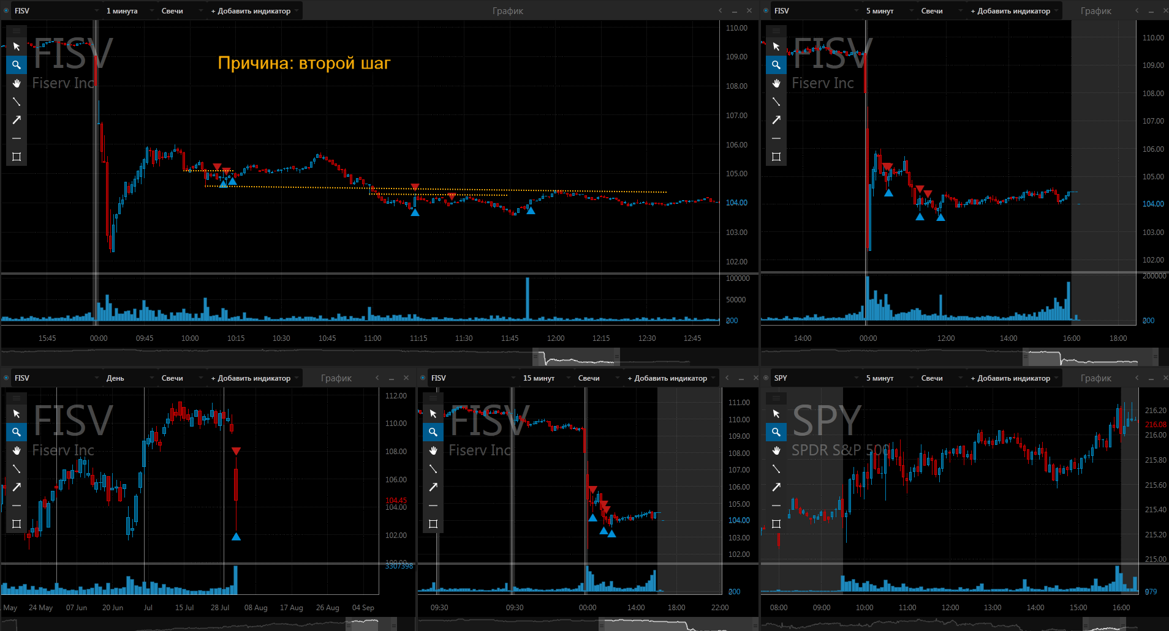The width and height of the screenshot is (1169, 631).
Task: Open 'Свечи' chart type dropdown in 1-minute chart
Action: tap(181, 11)
